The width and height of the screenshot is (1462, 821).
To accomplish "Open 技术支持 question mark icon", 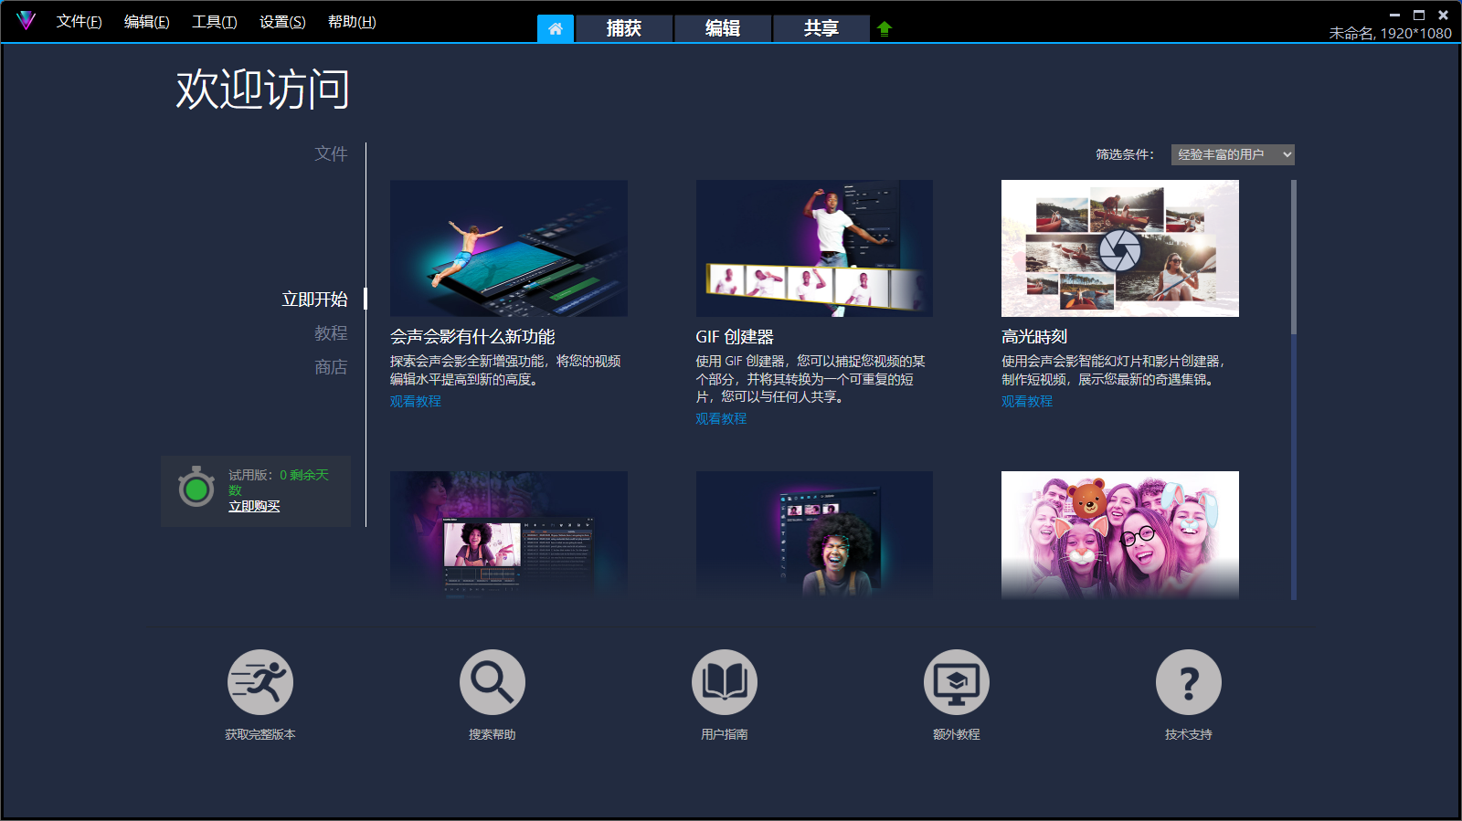I will pos(1189,682).
